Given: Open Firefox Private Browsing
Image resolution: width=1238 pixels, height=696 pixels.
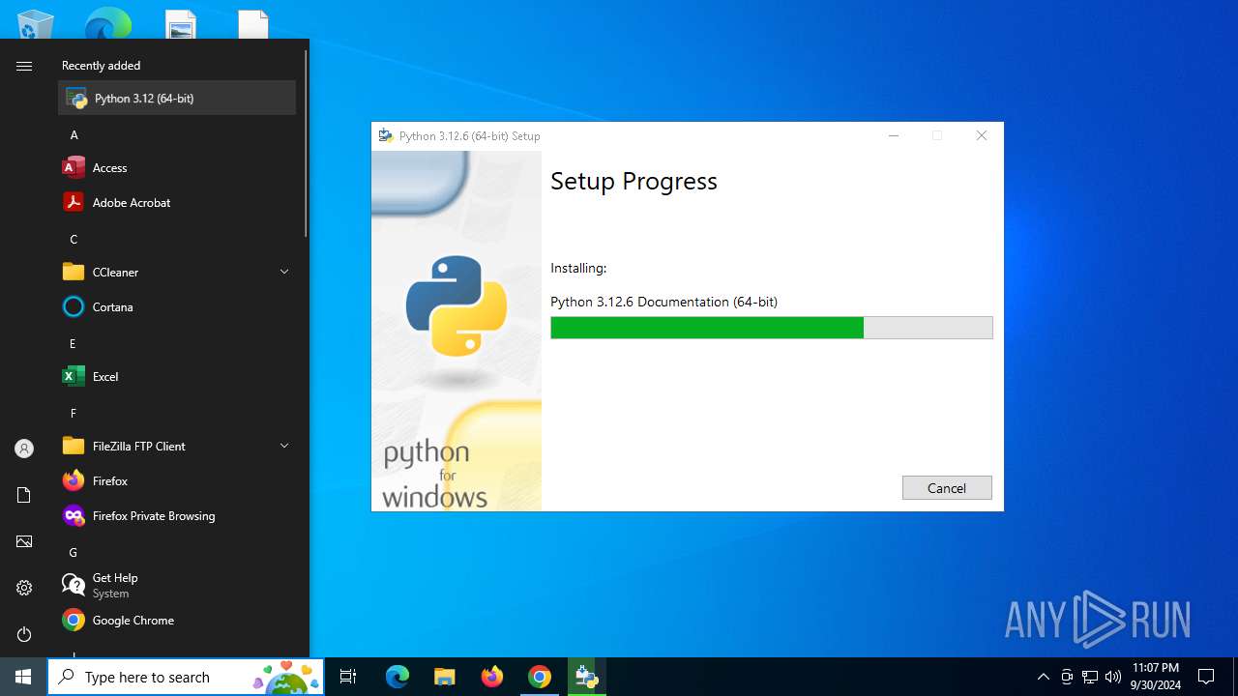Looking at the screenshot, I should coord(177,515).
